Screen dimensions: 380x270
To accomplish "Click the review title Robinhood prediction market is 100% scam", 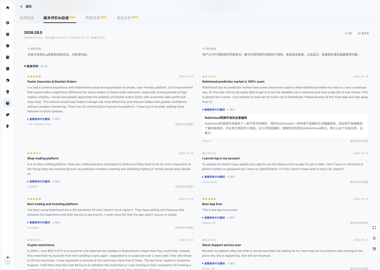I will pyautogui.click(x=233, y=82).
